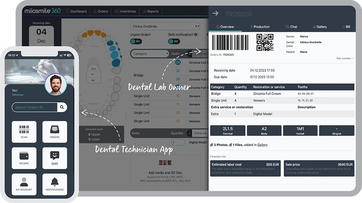Click the back arrow beside order 7926920

tap(215, 13)
